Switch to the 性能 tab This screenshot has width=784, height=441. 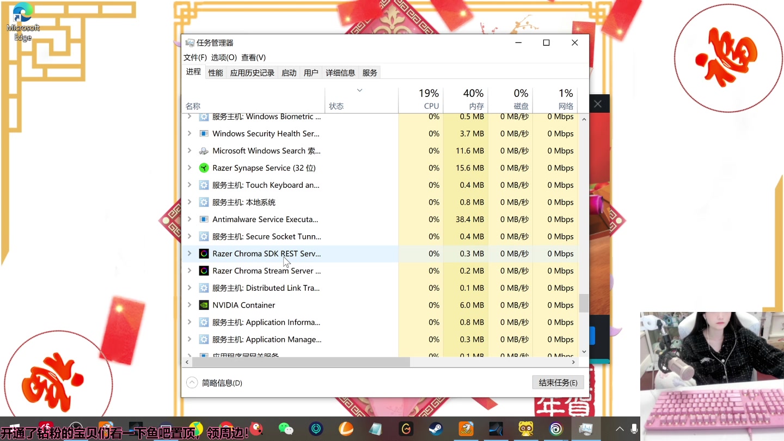215,72
